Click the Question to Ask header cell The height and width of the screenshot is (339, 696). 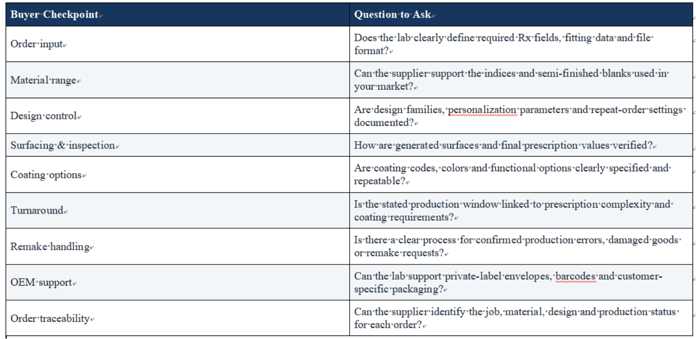(x=521, y=14)
